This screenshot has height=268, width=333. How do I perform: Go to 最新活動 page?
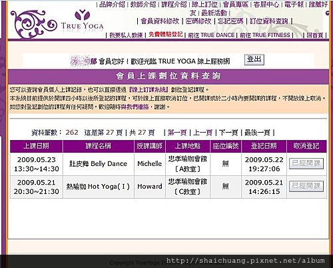(x=214, y=13)
